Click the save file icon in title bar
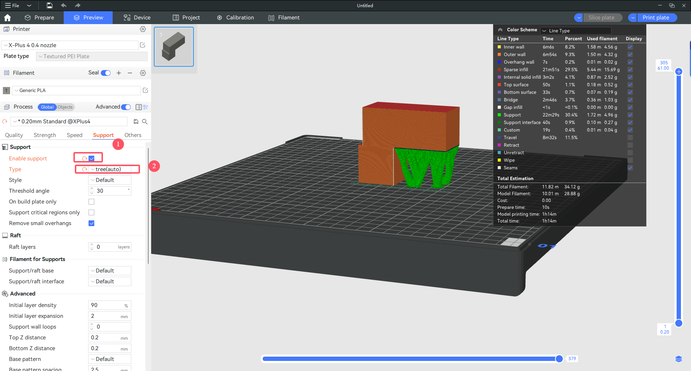The width and height of the screenshot is (691, 371). click(50, 5)
